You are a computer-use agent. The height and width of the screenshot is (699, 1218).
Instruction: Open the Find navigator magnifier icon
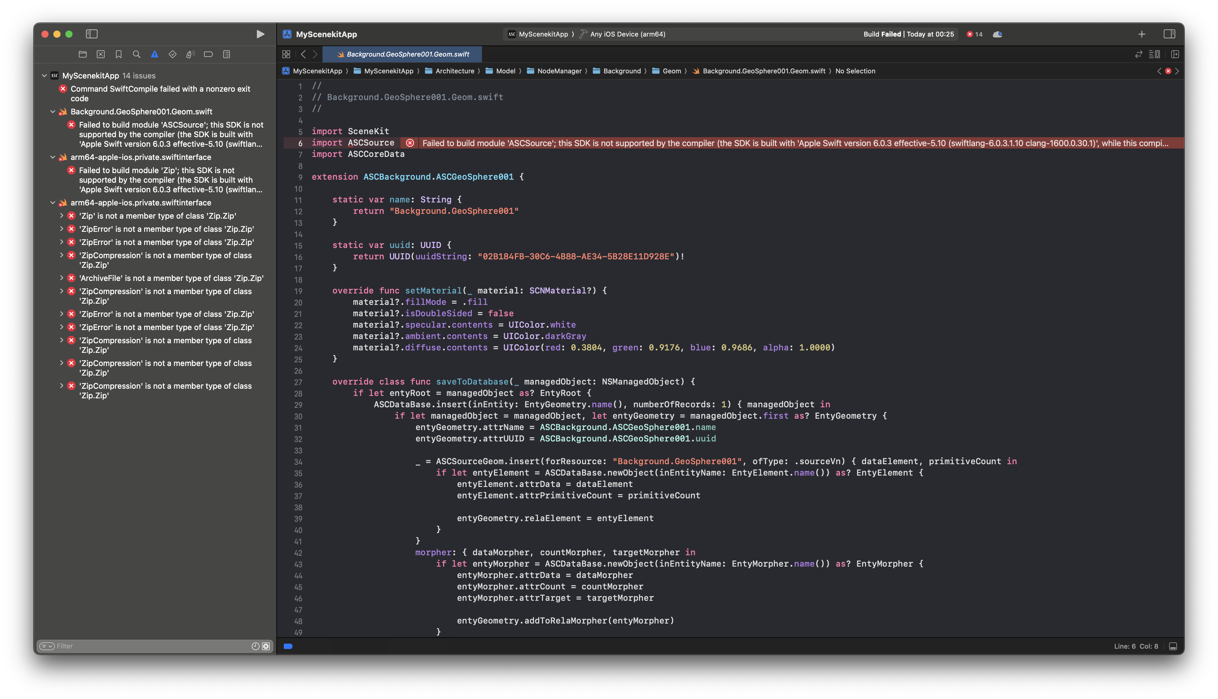click(136, 54)
